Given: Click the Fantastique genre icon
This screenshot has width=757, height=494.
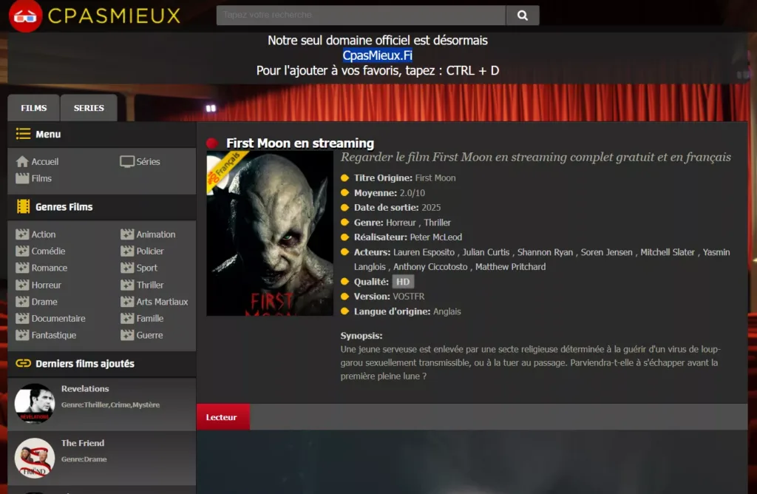Looking at the screenshot, I should tap(22, 335).
